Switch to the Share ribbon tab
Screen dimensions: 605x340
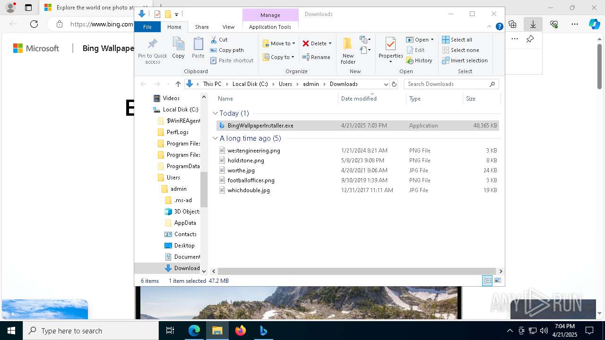[x=202, y=27]
